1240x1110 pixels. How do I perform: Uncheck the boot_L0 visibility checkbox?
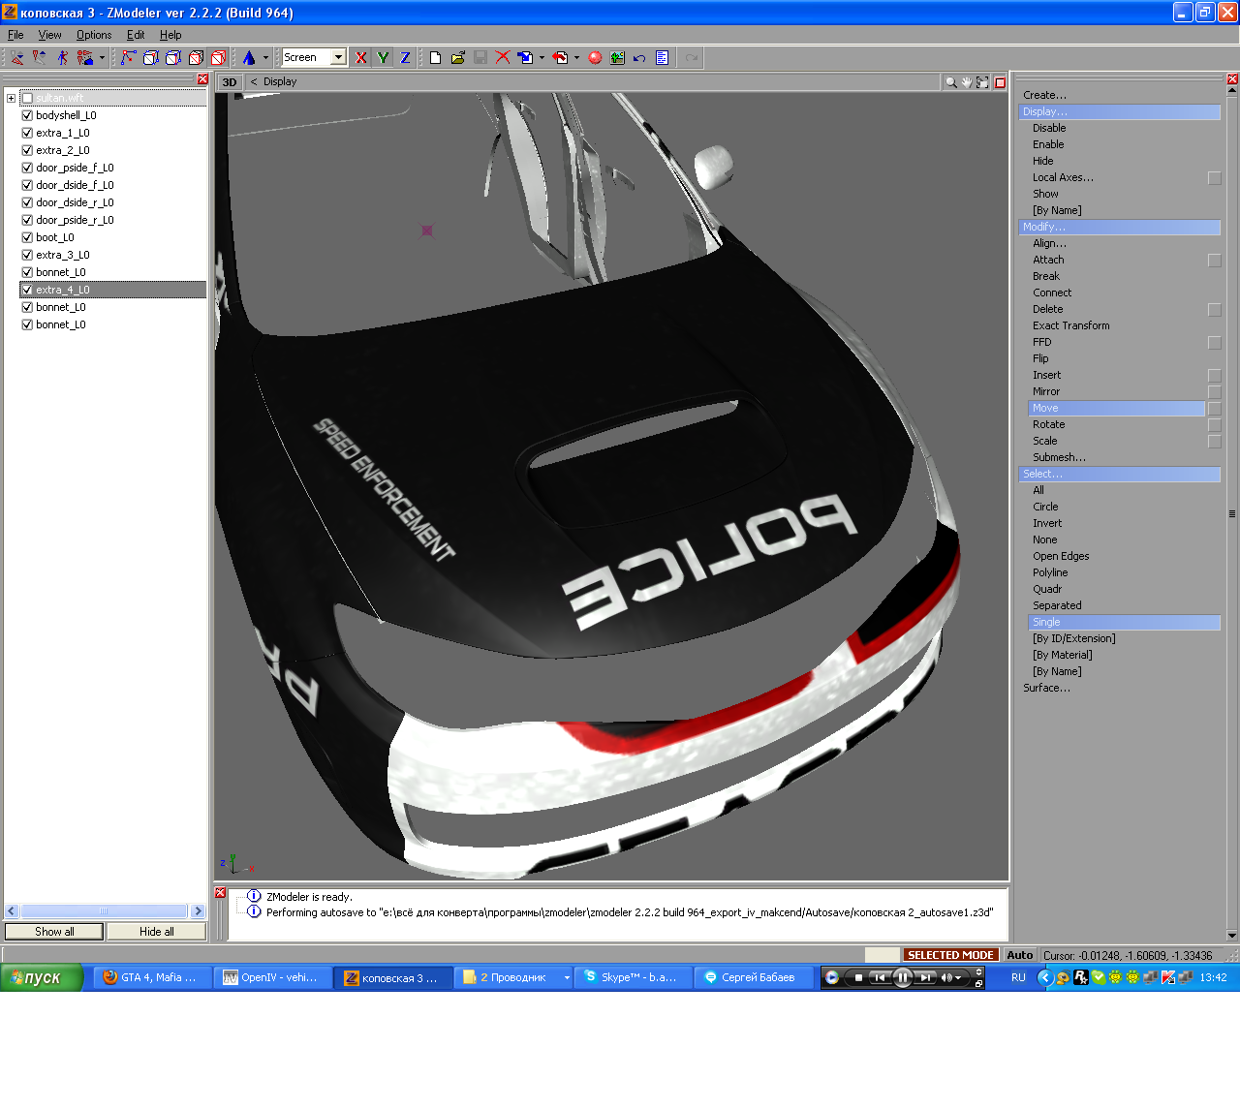(27, 237)
